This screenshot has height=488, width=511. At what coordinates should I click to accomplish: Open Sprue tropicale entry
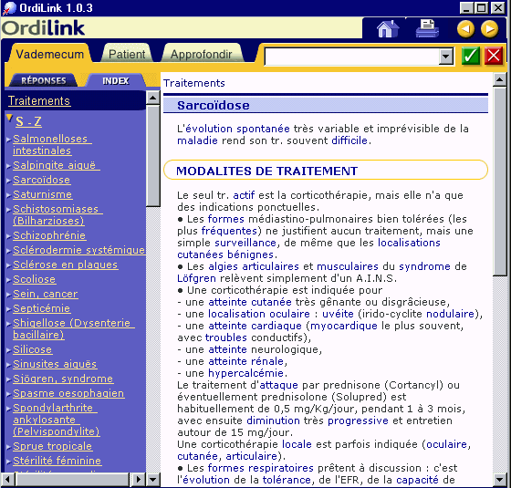click(53, 446)
